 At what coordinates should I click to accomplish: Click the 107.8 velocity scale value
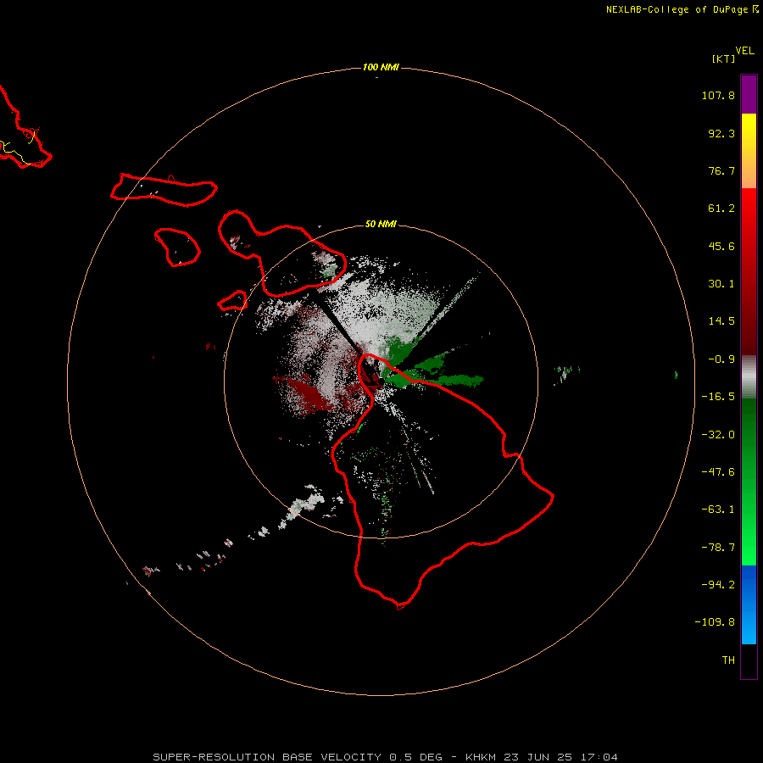(x=718, y=95)
